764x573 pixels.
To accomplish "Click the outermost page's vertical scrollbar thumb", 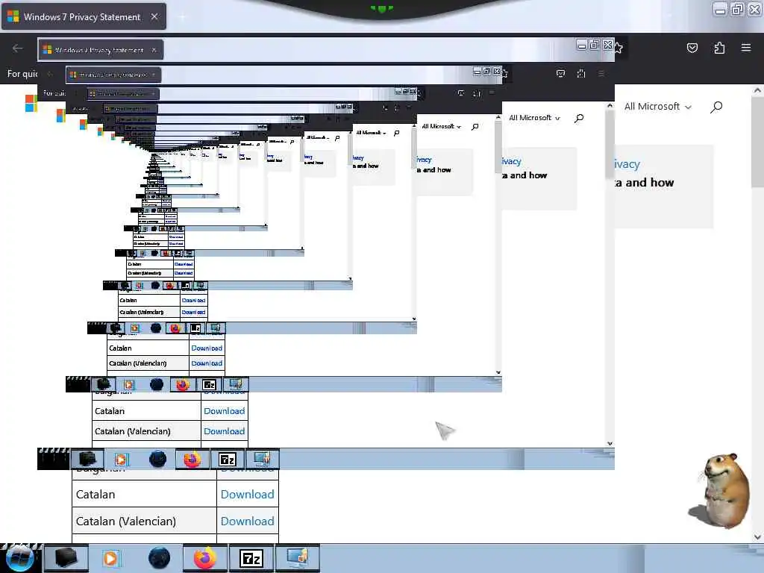I will [757, 141].
